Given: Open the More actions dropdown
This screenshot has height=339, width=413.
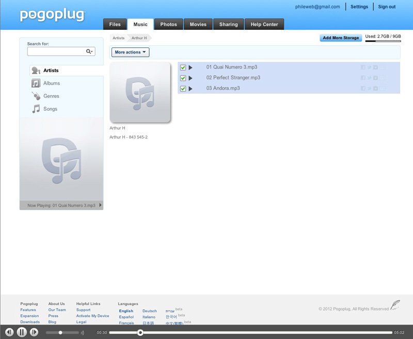Looking at the screenshot, I should point(130,52).
